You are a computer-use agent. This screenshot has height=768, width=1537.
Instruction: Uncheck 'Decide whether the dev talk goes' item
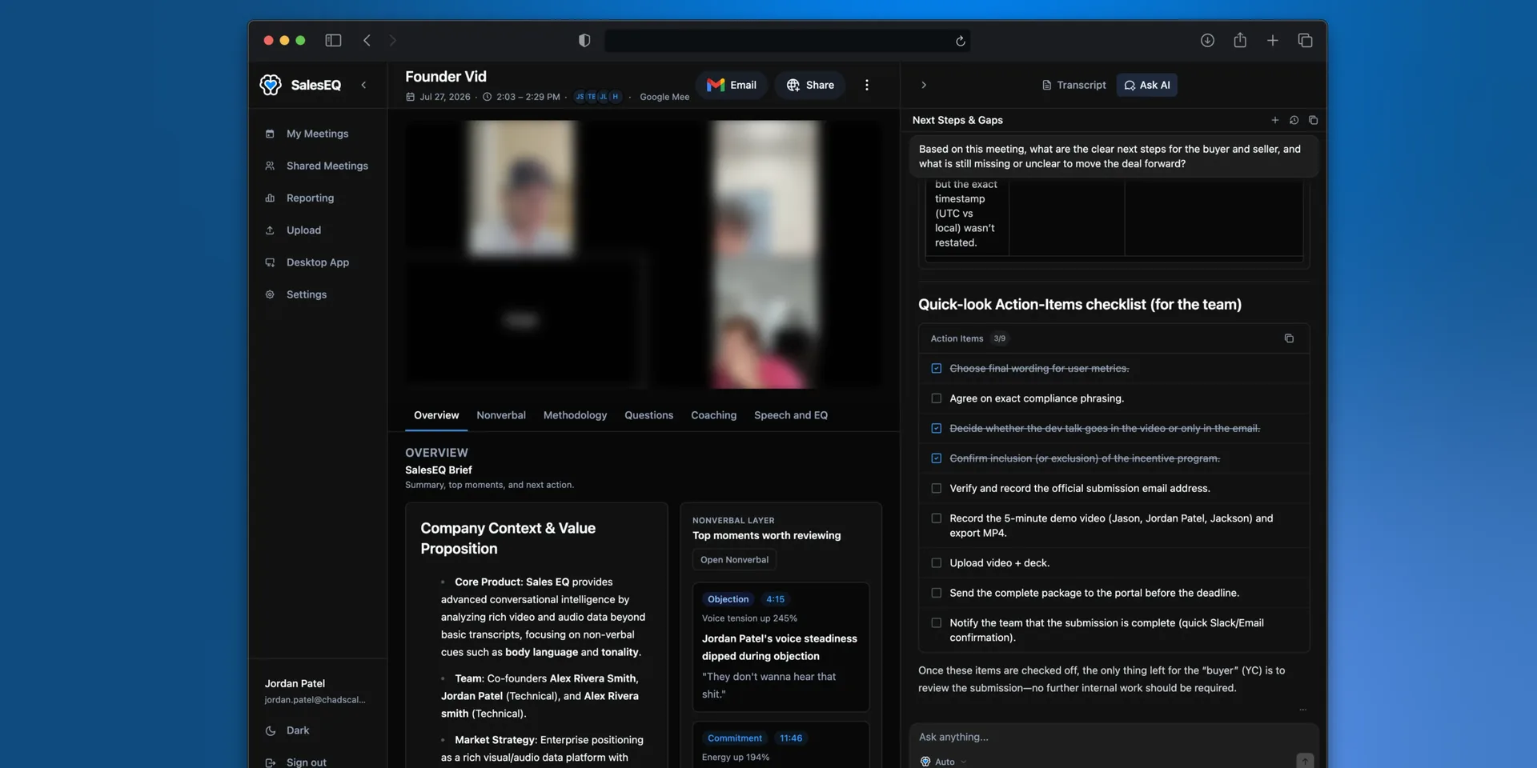pyautogui.click(x=936, y=428)
